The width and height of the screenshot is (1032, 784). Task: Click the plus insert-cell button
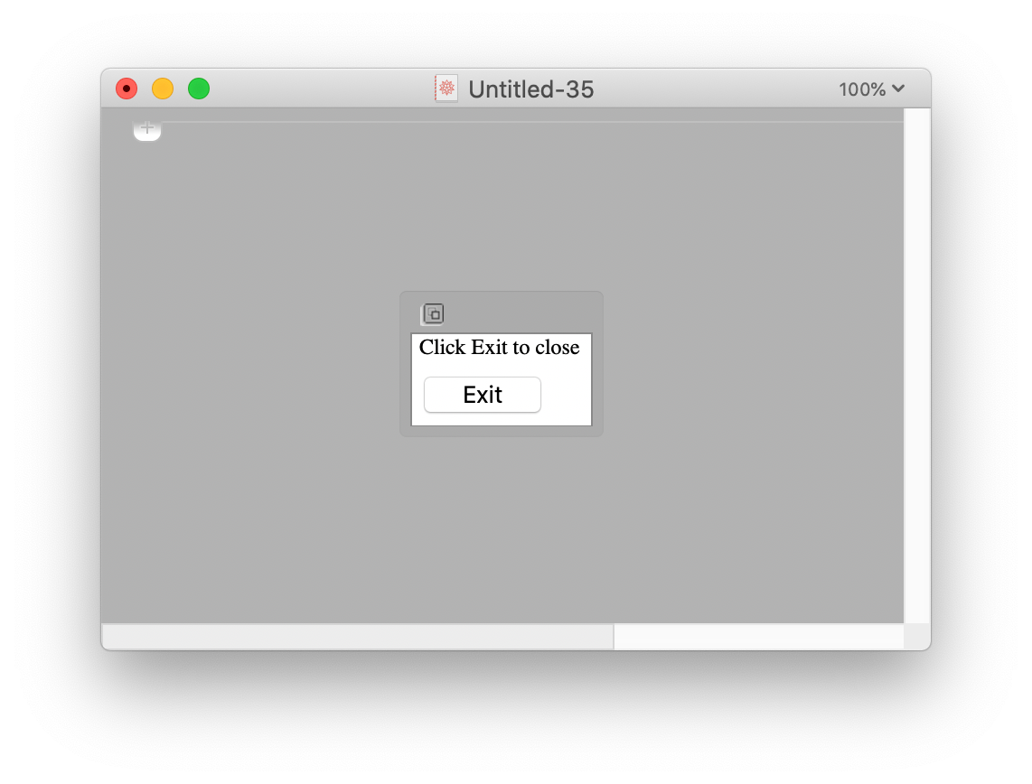(146, 128)
